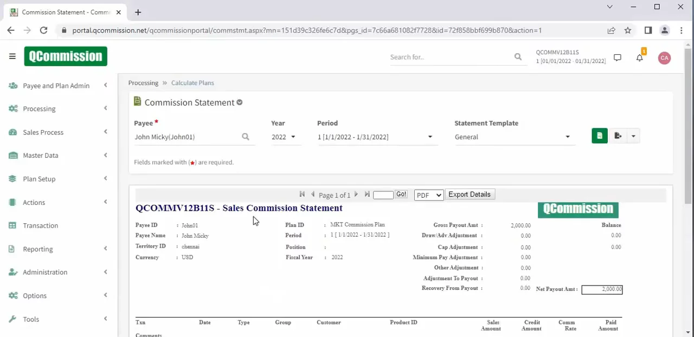
Task: Open the Statement Template dropdown
Action: [512, 137]
